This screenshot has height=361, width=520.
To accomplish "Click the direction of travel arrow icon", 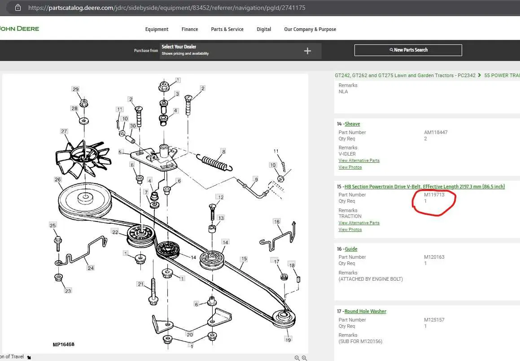I will point(29,357).
